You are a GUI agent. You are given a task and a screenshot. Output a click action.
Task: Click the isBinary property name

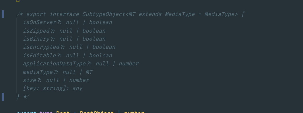click(36, 39)
